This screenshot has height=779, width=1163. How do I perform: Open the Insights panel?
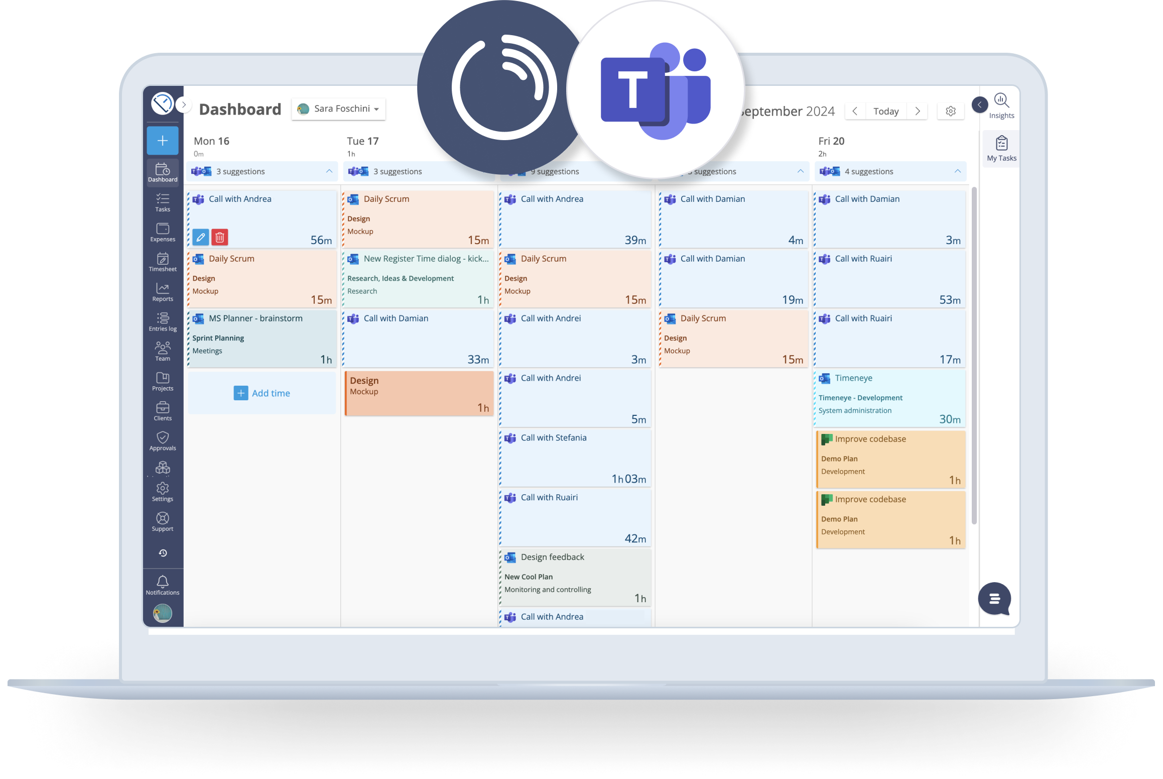(1001, 106)
